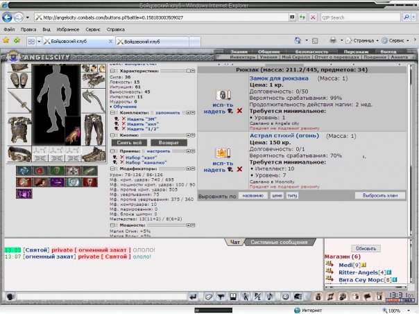
Task: Select the leg armor pants slot
Action: click(94, 130)
